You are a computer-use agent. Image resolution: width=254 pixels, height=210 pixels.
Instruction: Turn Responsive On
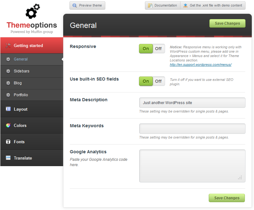click(x=146, y=49)
